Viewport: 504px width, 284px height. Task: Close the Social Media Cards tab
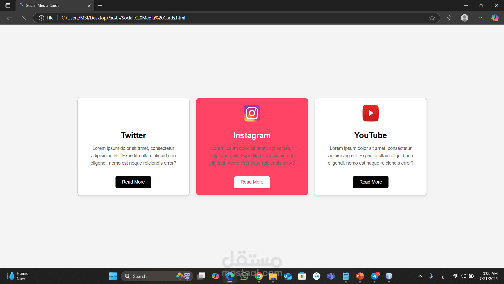click(x=89, y=6)
